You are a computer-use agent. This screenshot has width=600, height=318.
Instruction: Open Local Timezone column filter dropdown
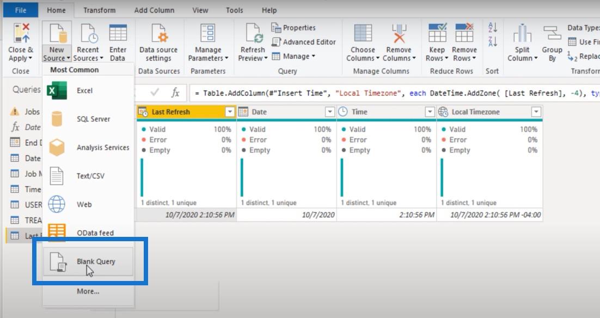[536, 112]
